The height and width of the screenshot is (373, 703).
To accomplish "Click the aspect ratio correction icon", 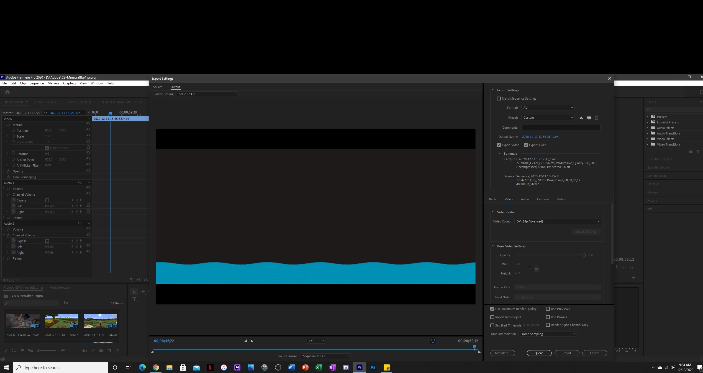I will click(433, 341).
